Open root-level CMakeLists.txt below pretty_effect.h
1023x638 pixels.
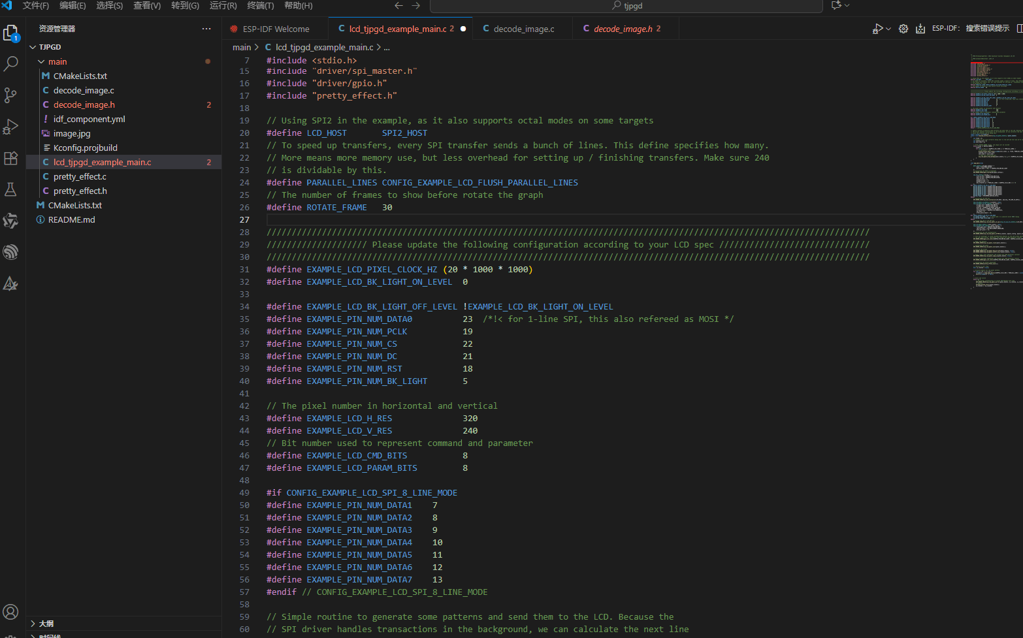click(x=124, y=205)
